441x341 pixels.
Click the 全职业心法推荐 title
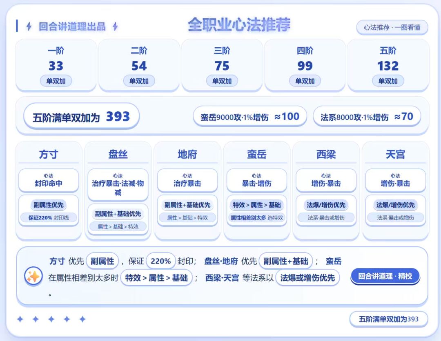click(239, 25)
